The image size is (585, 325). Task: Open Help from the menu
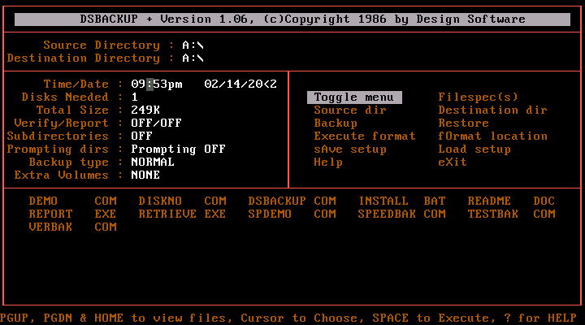[328, 162]
